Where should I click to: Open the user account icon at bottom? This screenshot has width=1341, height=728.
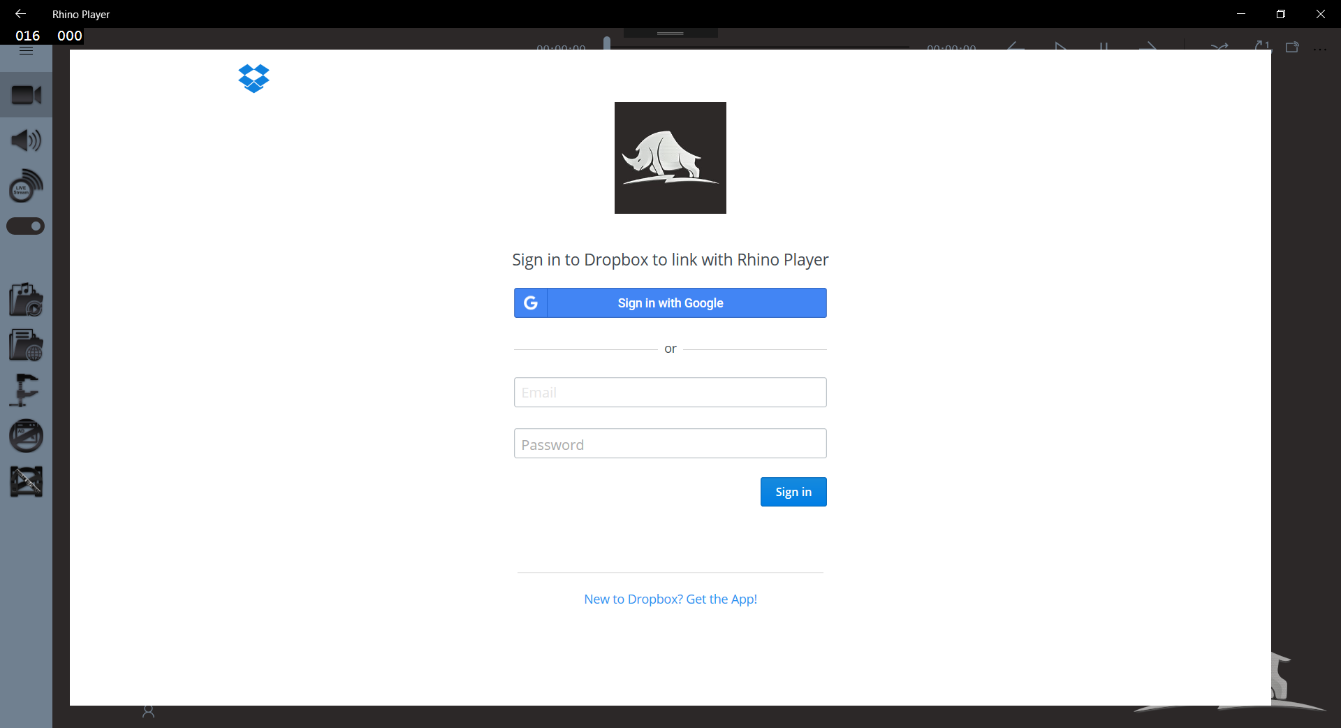148,711
